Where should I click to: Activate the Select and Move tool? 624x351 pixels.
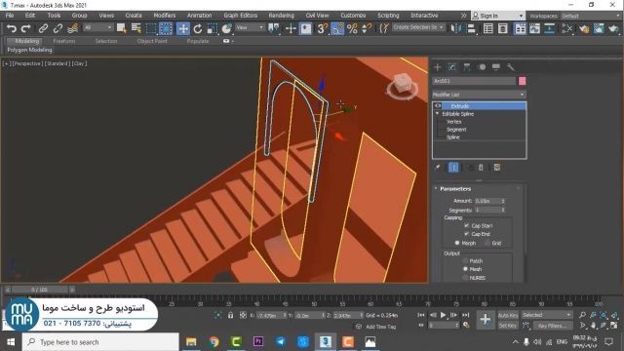coord(183,28)
